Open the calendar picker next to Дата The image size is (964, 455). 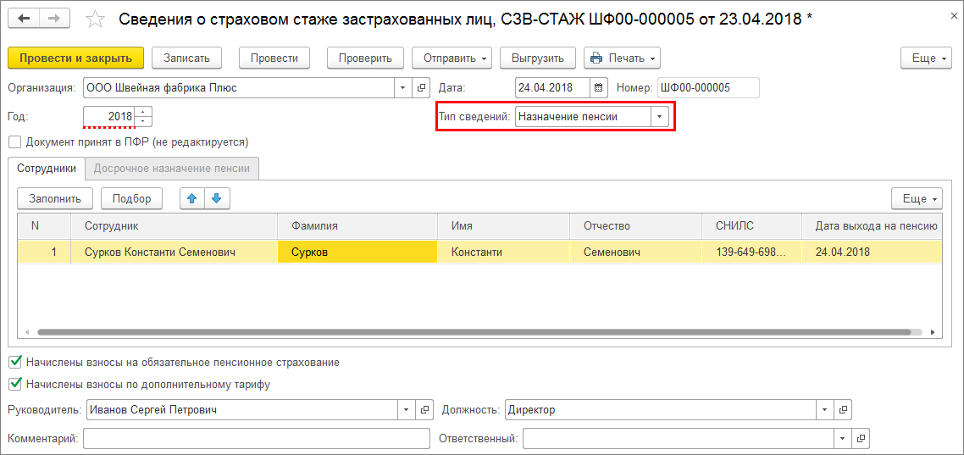599,87
